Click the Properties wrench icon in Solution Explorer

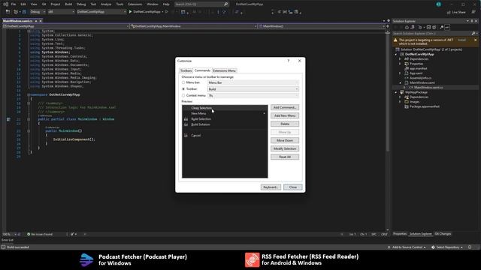pyautogui.click(x=441, y=27)
